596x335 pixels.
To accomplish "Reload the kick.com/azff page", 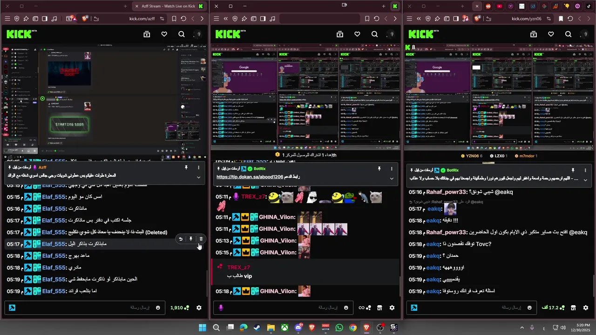I will pyautogui.click(x=183, y=19).
